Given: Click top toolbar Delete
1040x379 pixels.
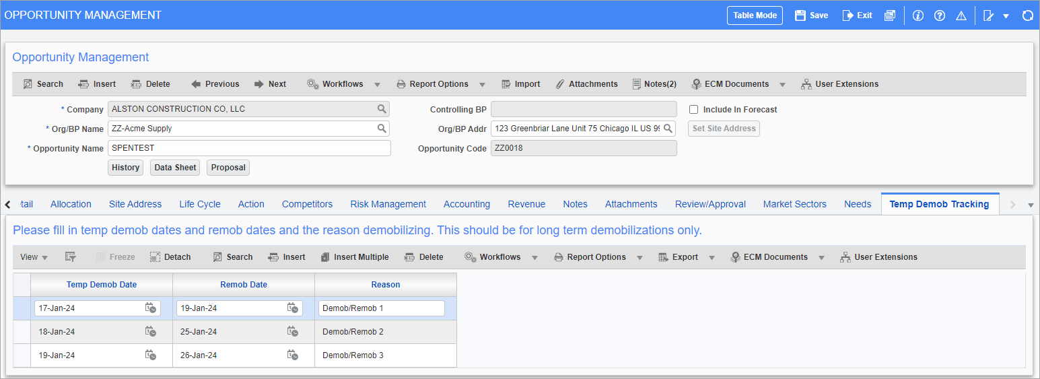Looking at the screenshot, I should (150, 84).
